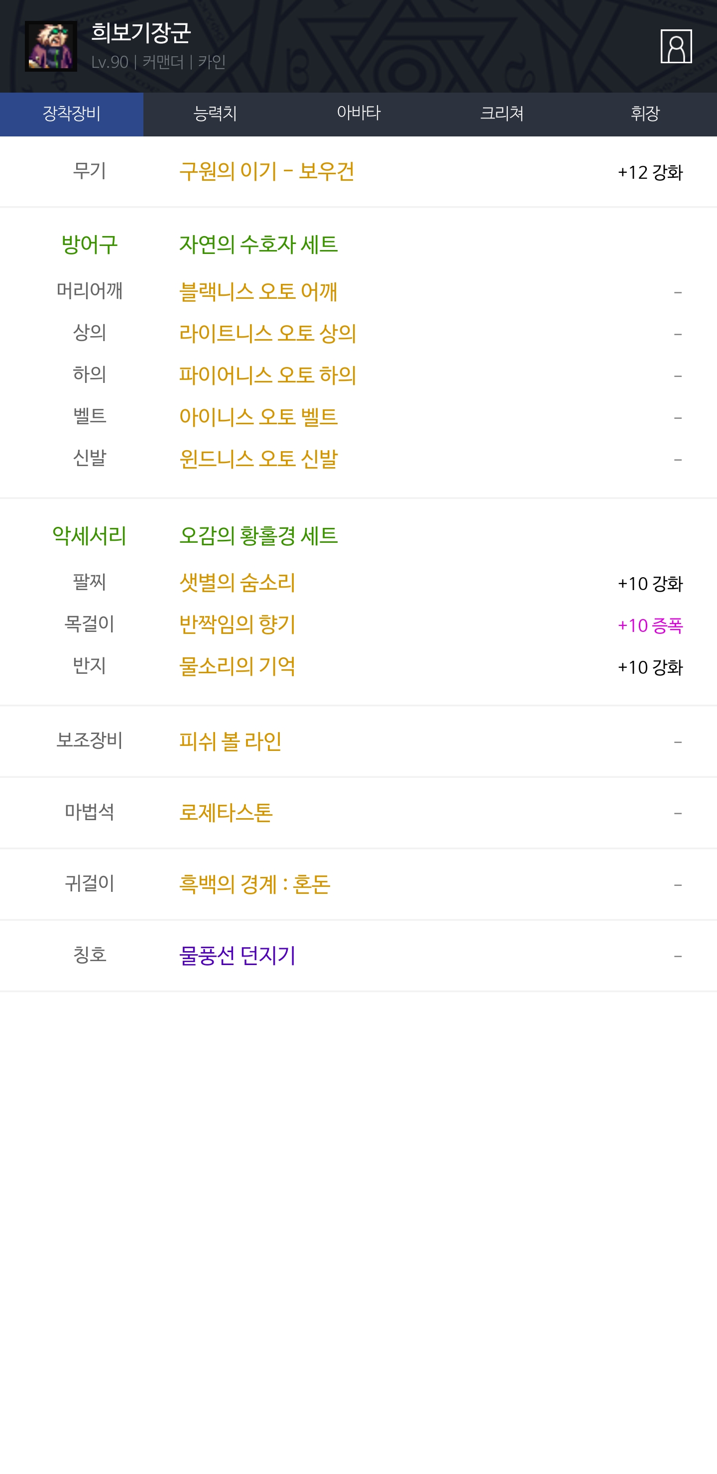Tap the character profile icon at top right
The image size is (717, 1474).
pos(676,46)
